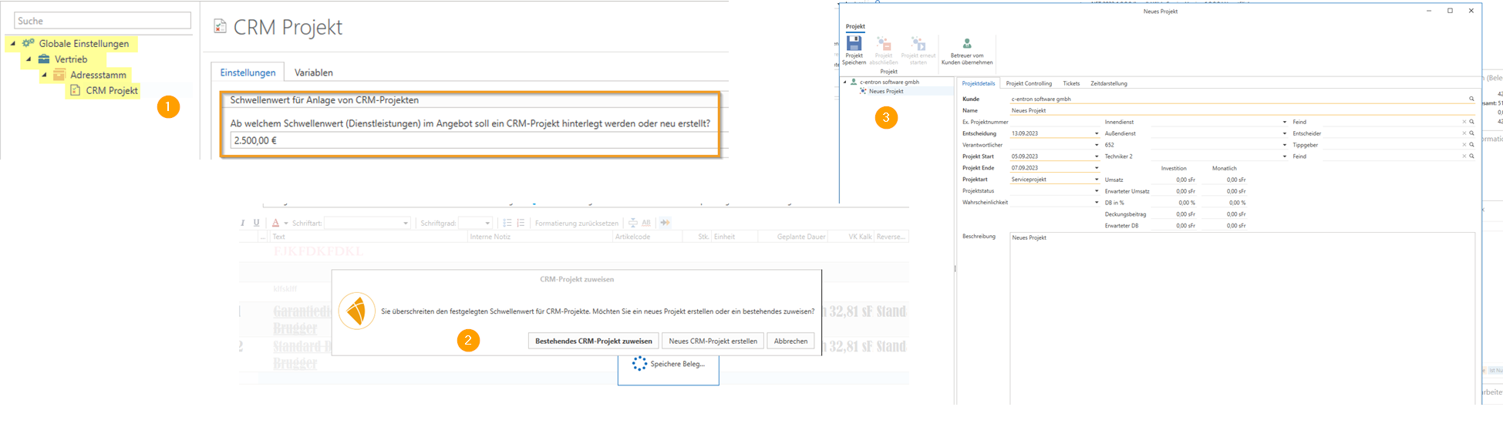Expand the Schriftart font dropdown
The height and width of the screenshot is (434, 1503).
click(x=406, y=224)
